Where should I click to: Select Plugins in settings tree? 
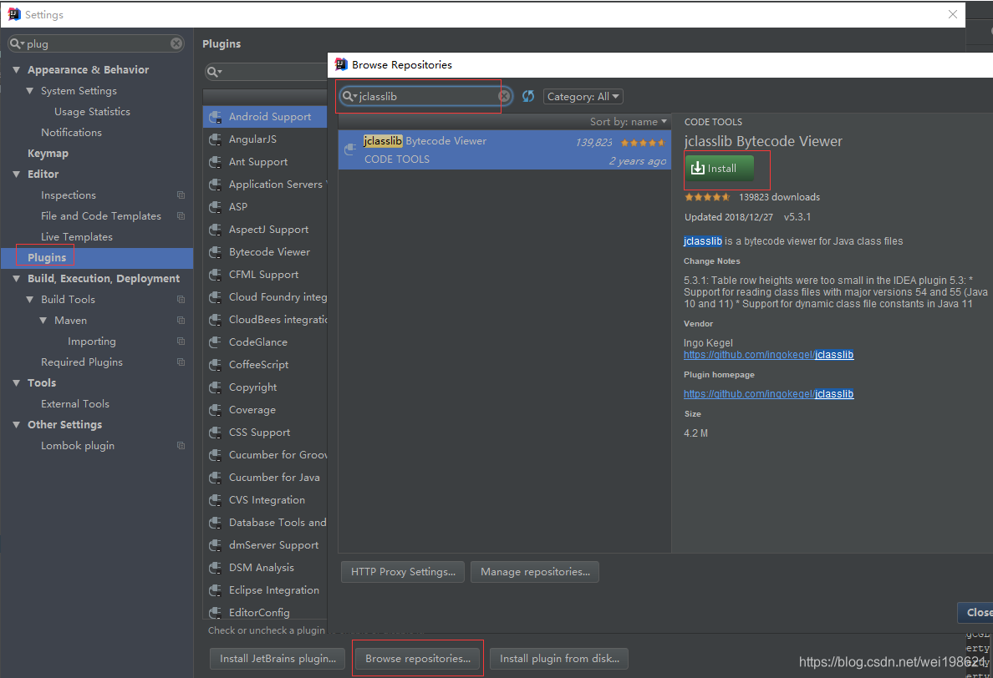coord(97,257)
